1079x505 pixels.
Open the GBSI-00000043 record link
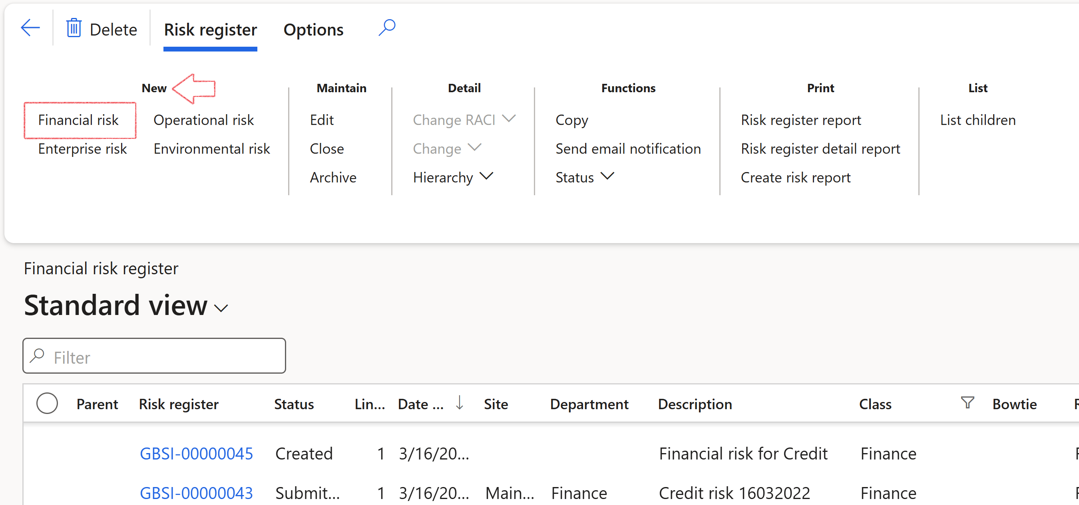tap(196, 493)
